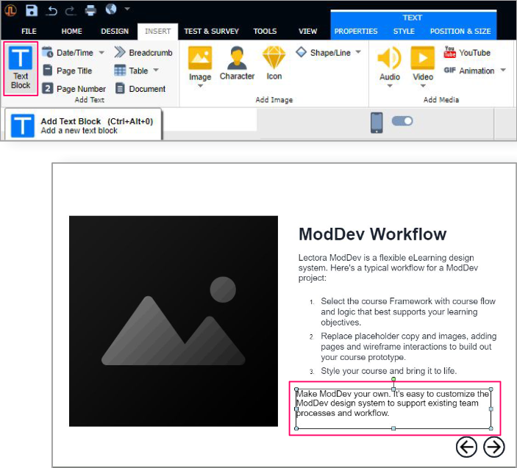Viewport: 517px width, 468px height.
Task: Go to next page arrow button
Action: [494, 447]
